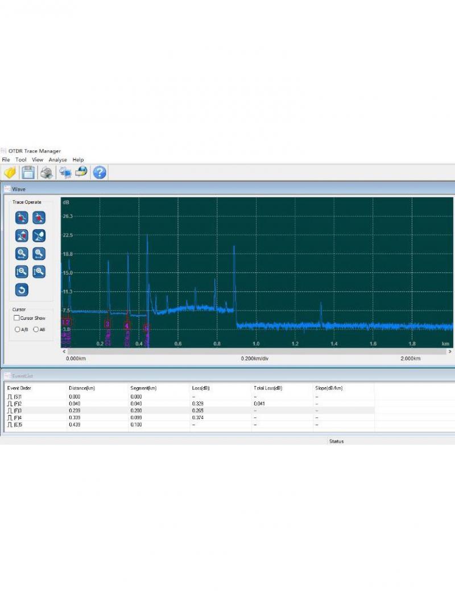Click the 2.000km end distance label
The width and height of the screenshot is (455, 591).
(410, 358)
